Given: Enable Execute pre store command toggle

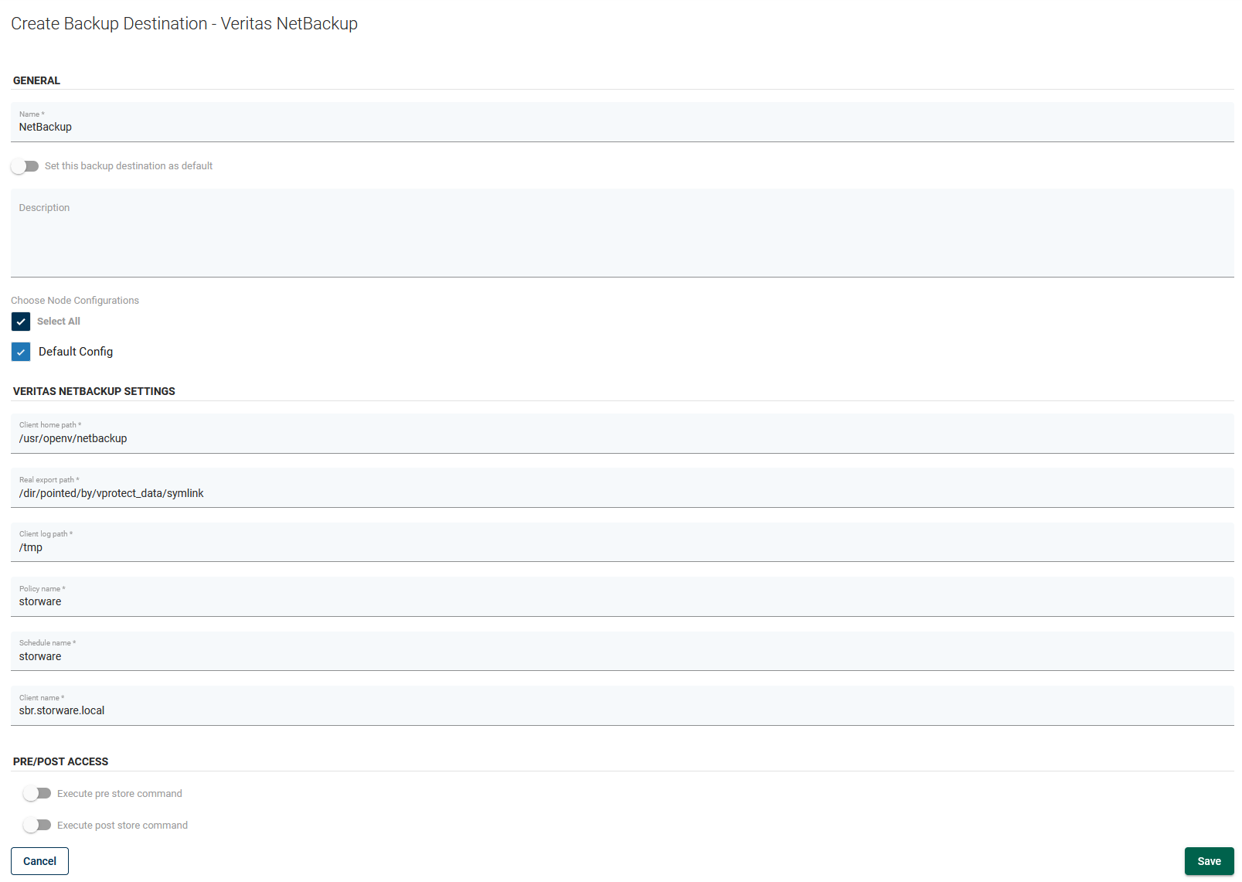Looking at the screenshot, I should [37, 793].
